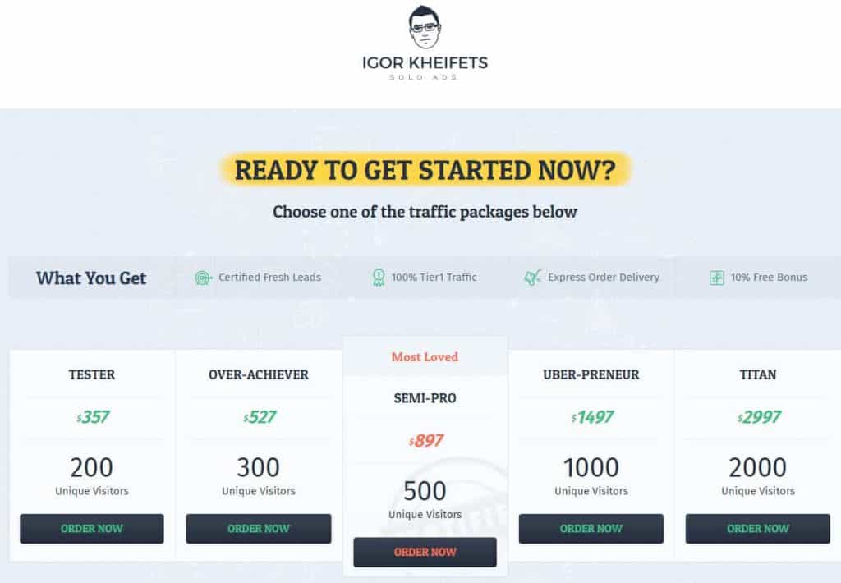Screen dimensions: 841x583
Task: Order the Semi-Pro package now
Action: pos(425,552)
